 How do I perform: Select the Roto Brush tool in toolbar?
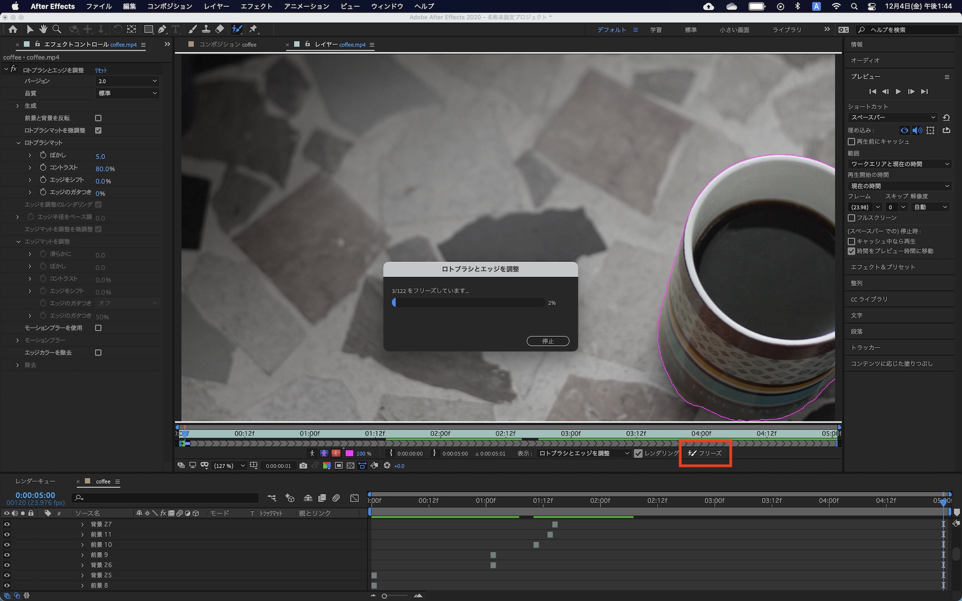pyautogui.click(x=237, y=29)
